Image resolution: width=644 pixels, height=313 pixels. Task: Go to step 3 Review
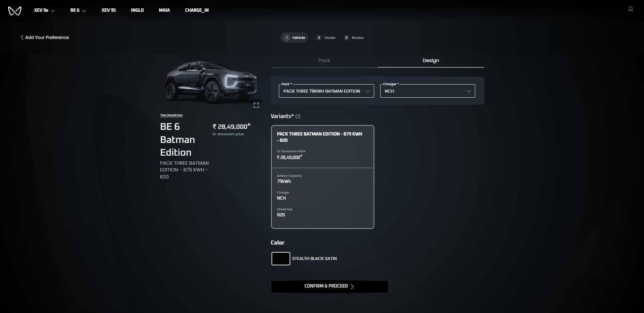tap(354, 38)
